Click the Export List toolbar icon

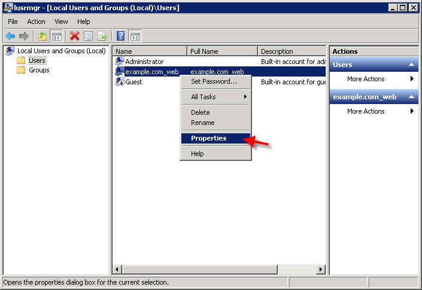pos(102,36)
